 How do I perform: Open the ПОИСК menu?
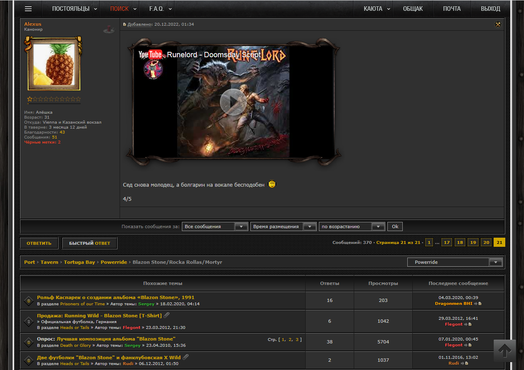pyautogui.click(x=119, y=9)
